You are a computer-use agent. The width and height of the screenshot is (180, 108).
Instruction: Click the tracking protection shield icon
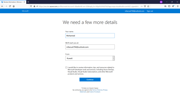[31, 6]
